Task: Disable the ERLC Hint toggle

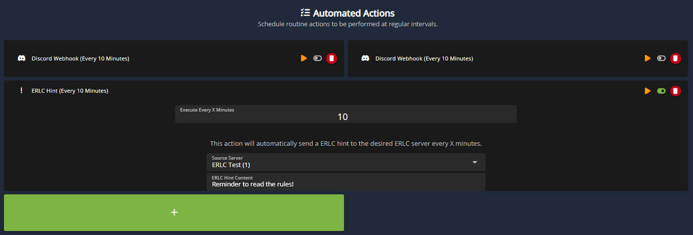Action: pyautogui.click(x=661, y=91)
